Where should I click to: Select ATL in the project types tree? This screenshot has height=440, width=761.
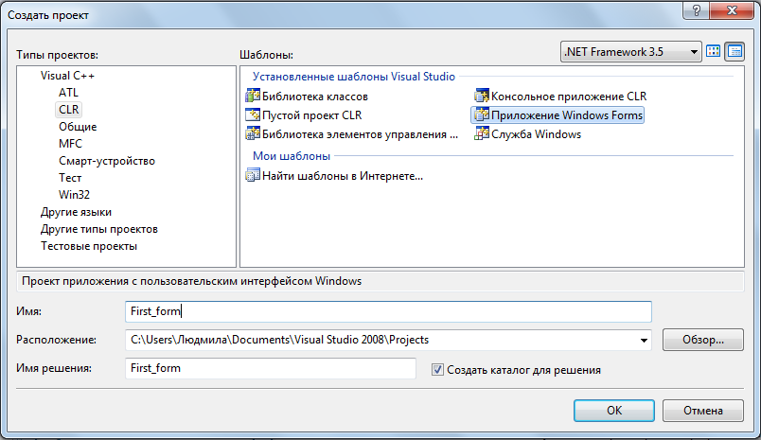click(x=69, y=93)
